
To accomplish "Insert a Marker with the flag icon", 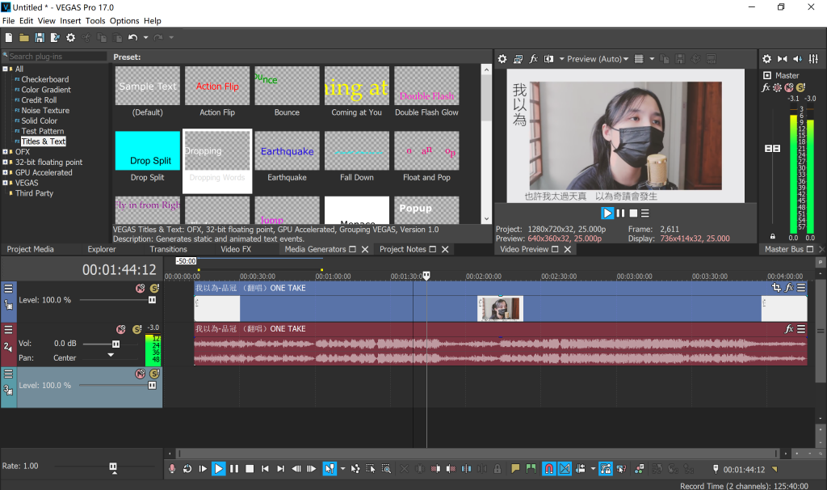I will (x=515, y=468).
